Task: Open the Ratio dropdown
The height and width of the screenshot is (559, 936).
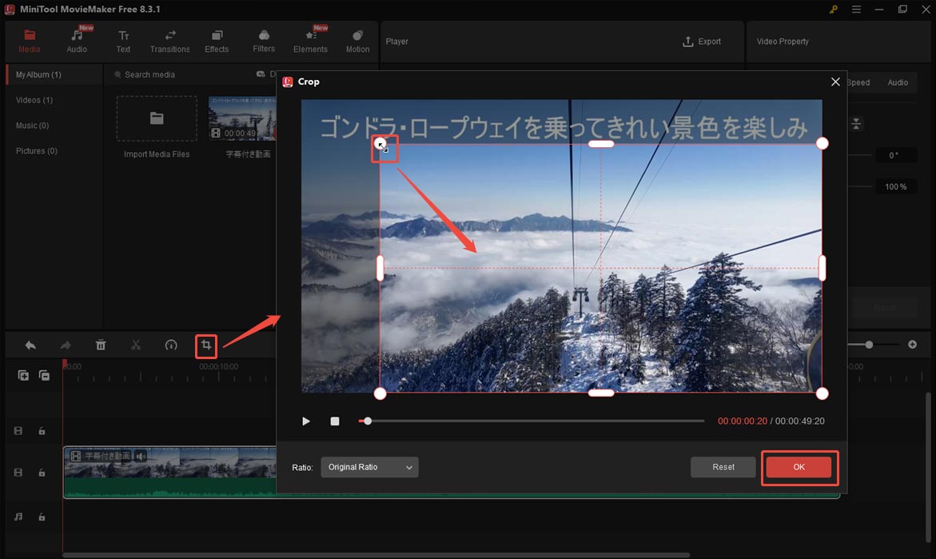Action: 369,467
